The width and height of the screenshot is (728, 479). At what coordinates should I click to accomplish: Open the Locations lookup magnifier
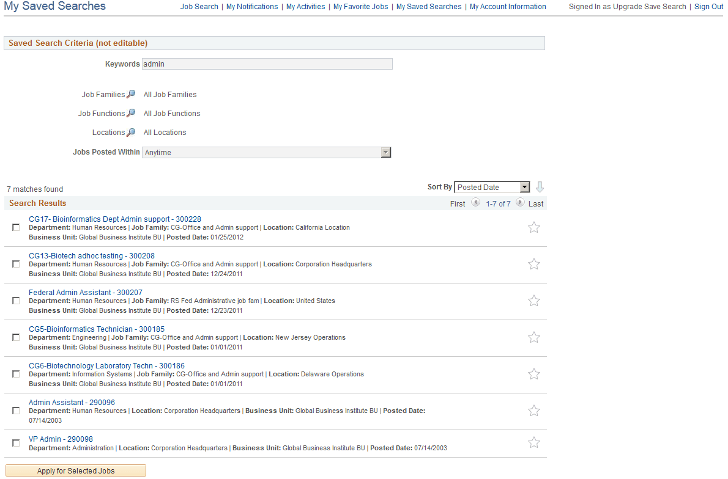pyautogui.click(x=132, y=132)
